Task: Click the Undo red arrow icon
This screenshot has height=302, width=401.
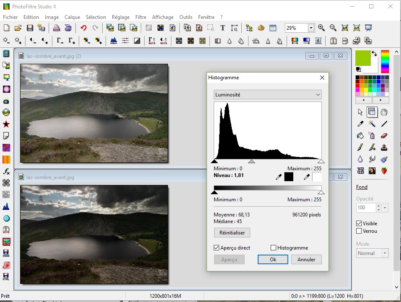Action: (x=84, y=28)
